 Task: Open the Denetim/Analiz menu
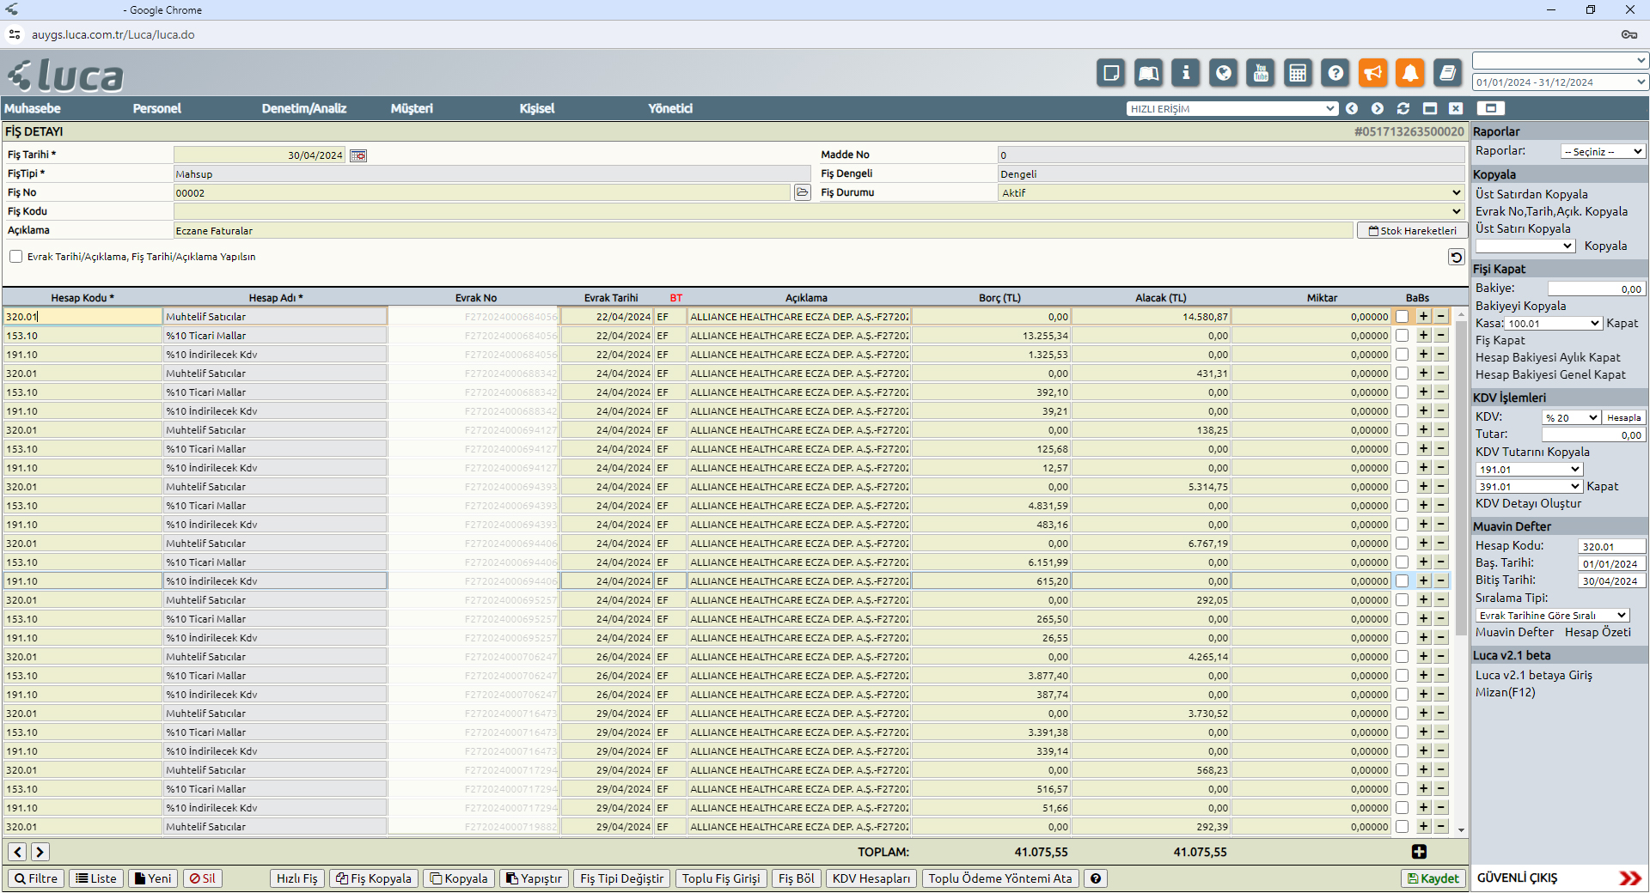[x=304, y=108]
